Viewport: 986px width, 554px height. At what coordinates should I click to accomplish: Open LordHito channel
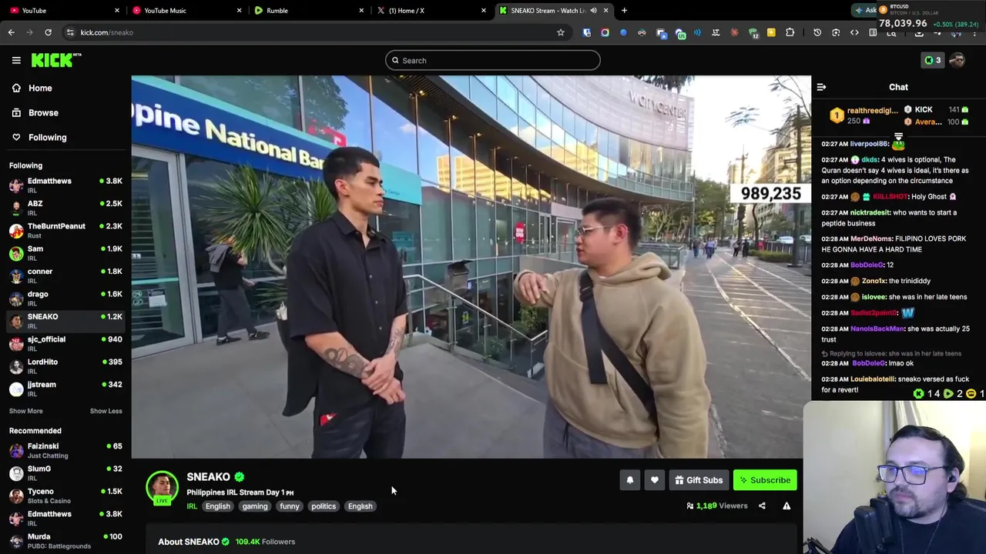[65, 365]
